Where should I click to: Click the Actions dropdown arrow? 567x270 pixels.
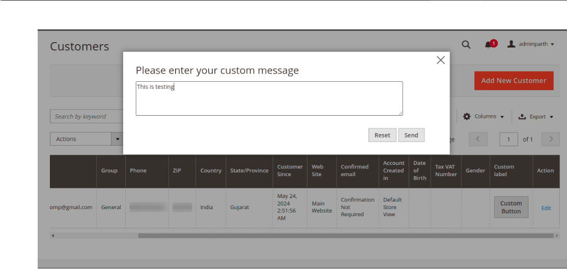click(x=117, y=139)
